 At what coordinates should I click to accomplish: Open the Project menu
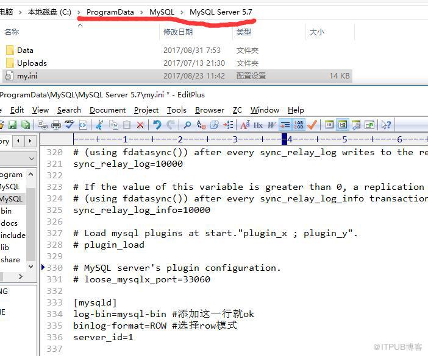[146, 110]
